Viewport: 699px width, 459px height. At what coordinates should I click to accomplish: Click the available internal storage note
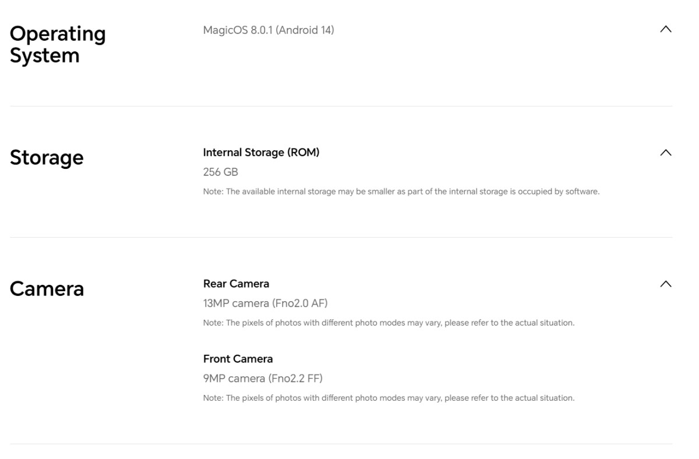401,192
